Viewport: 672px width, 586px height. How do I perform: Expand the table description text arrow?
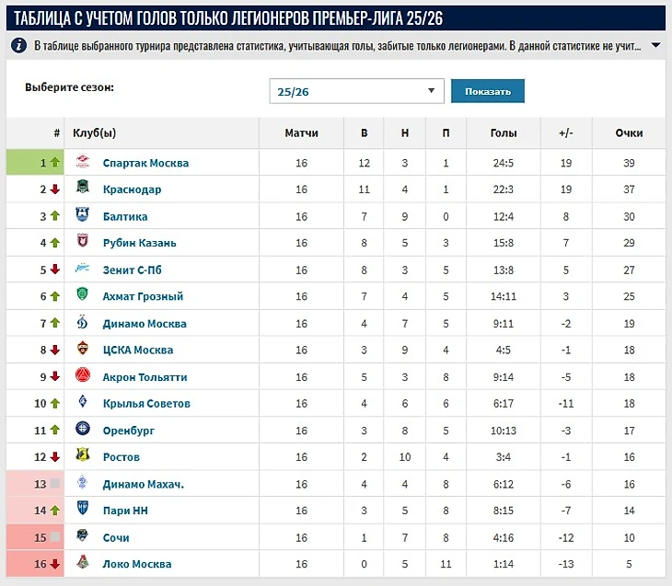point(655,46)
